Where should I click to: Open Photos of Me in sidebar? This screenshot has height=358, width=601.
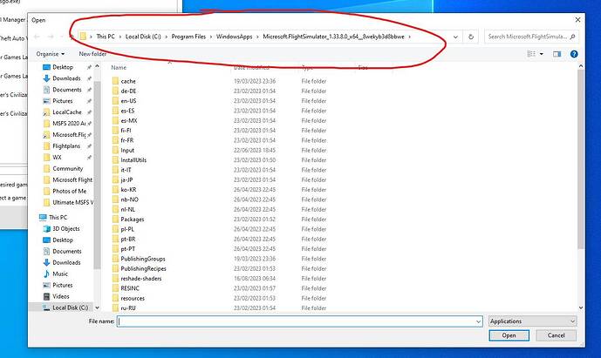(69, 191)
